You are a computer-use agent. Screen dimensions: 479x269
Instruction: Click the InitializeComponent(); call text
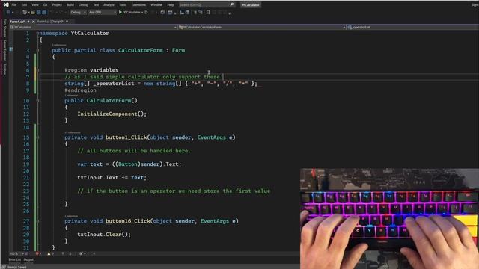[x=112, y=114]
